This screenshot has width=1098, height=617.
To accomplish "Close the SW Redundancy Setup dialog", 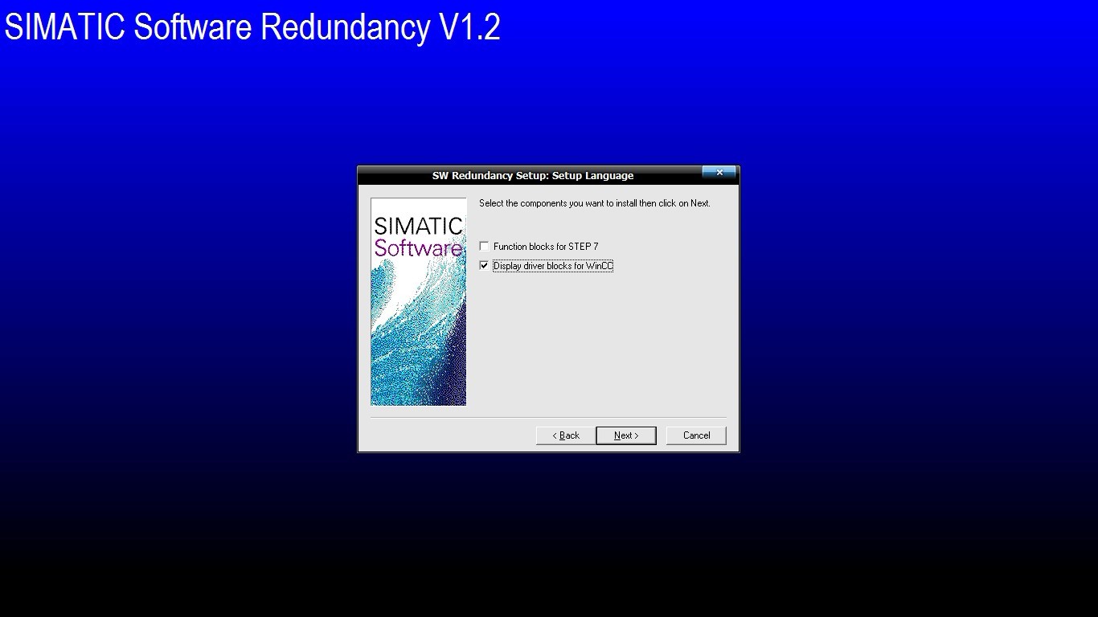I will pyautogui.click(x=719, y=173).
